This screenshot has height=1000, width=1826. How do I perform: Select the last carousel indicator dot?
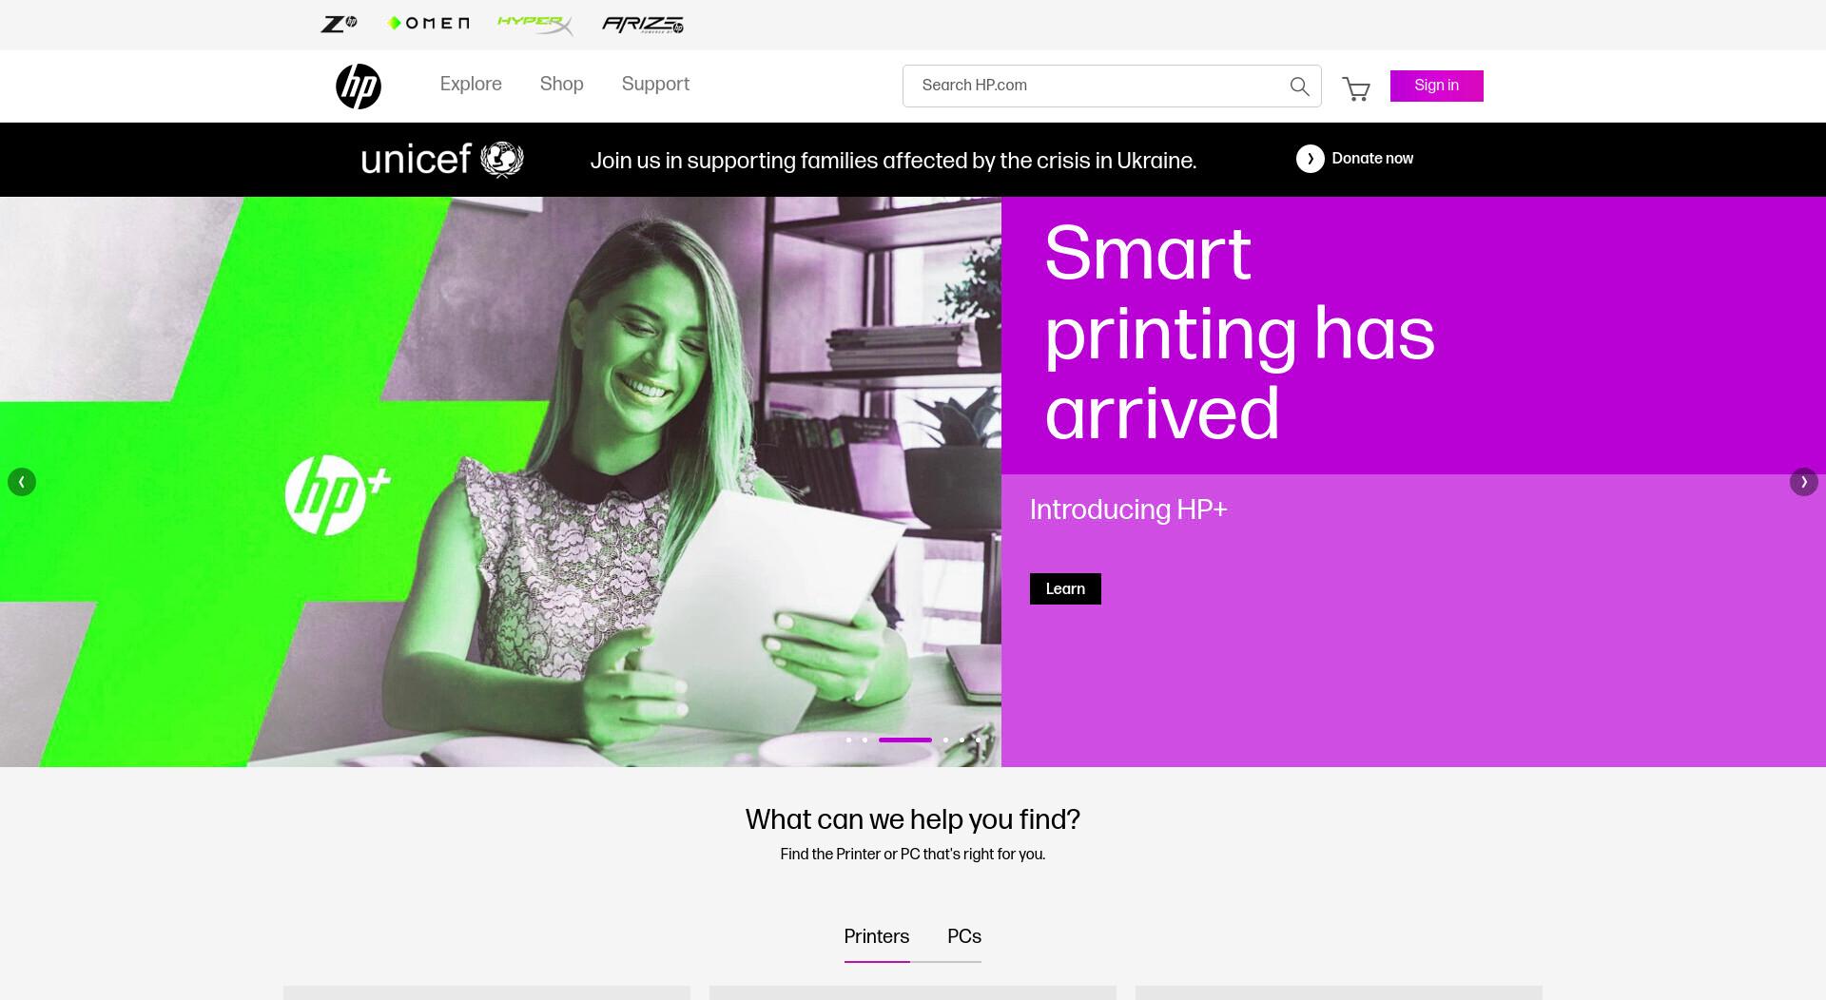pos(978,740)
